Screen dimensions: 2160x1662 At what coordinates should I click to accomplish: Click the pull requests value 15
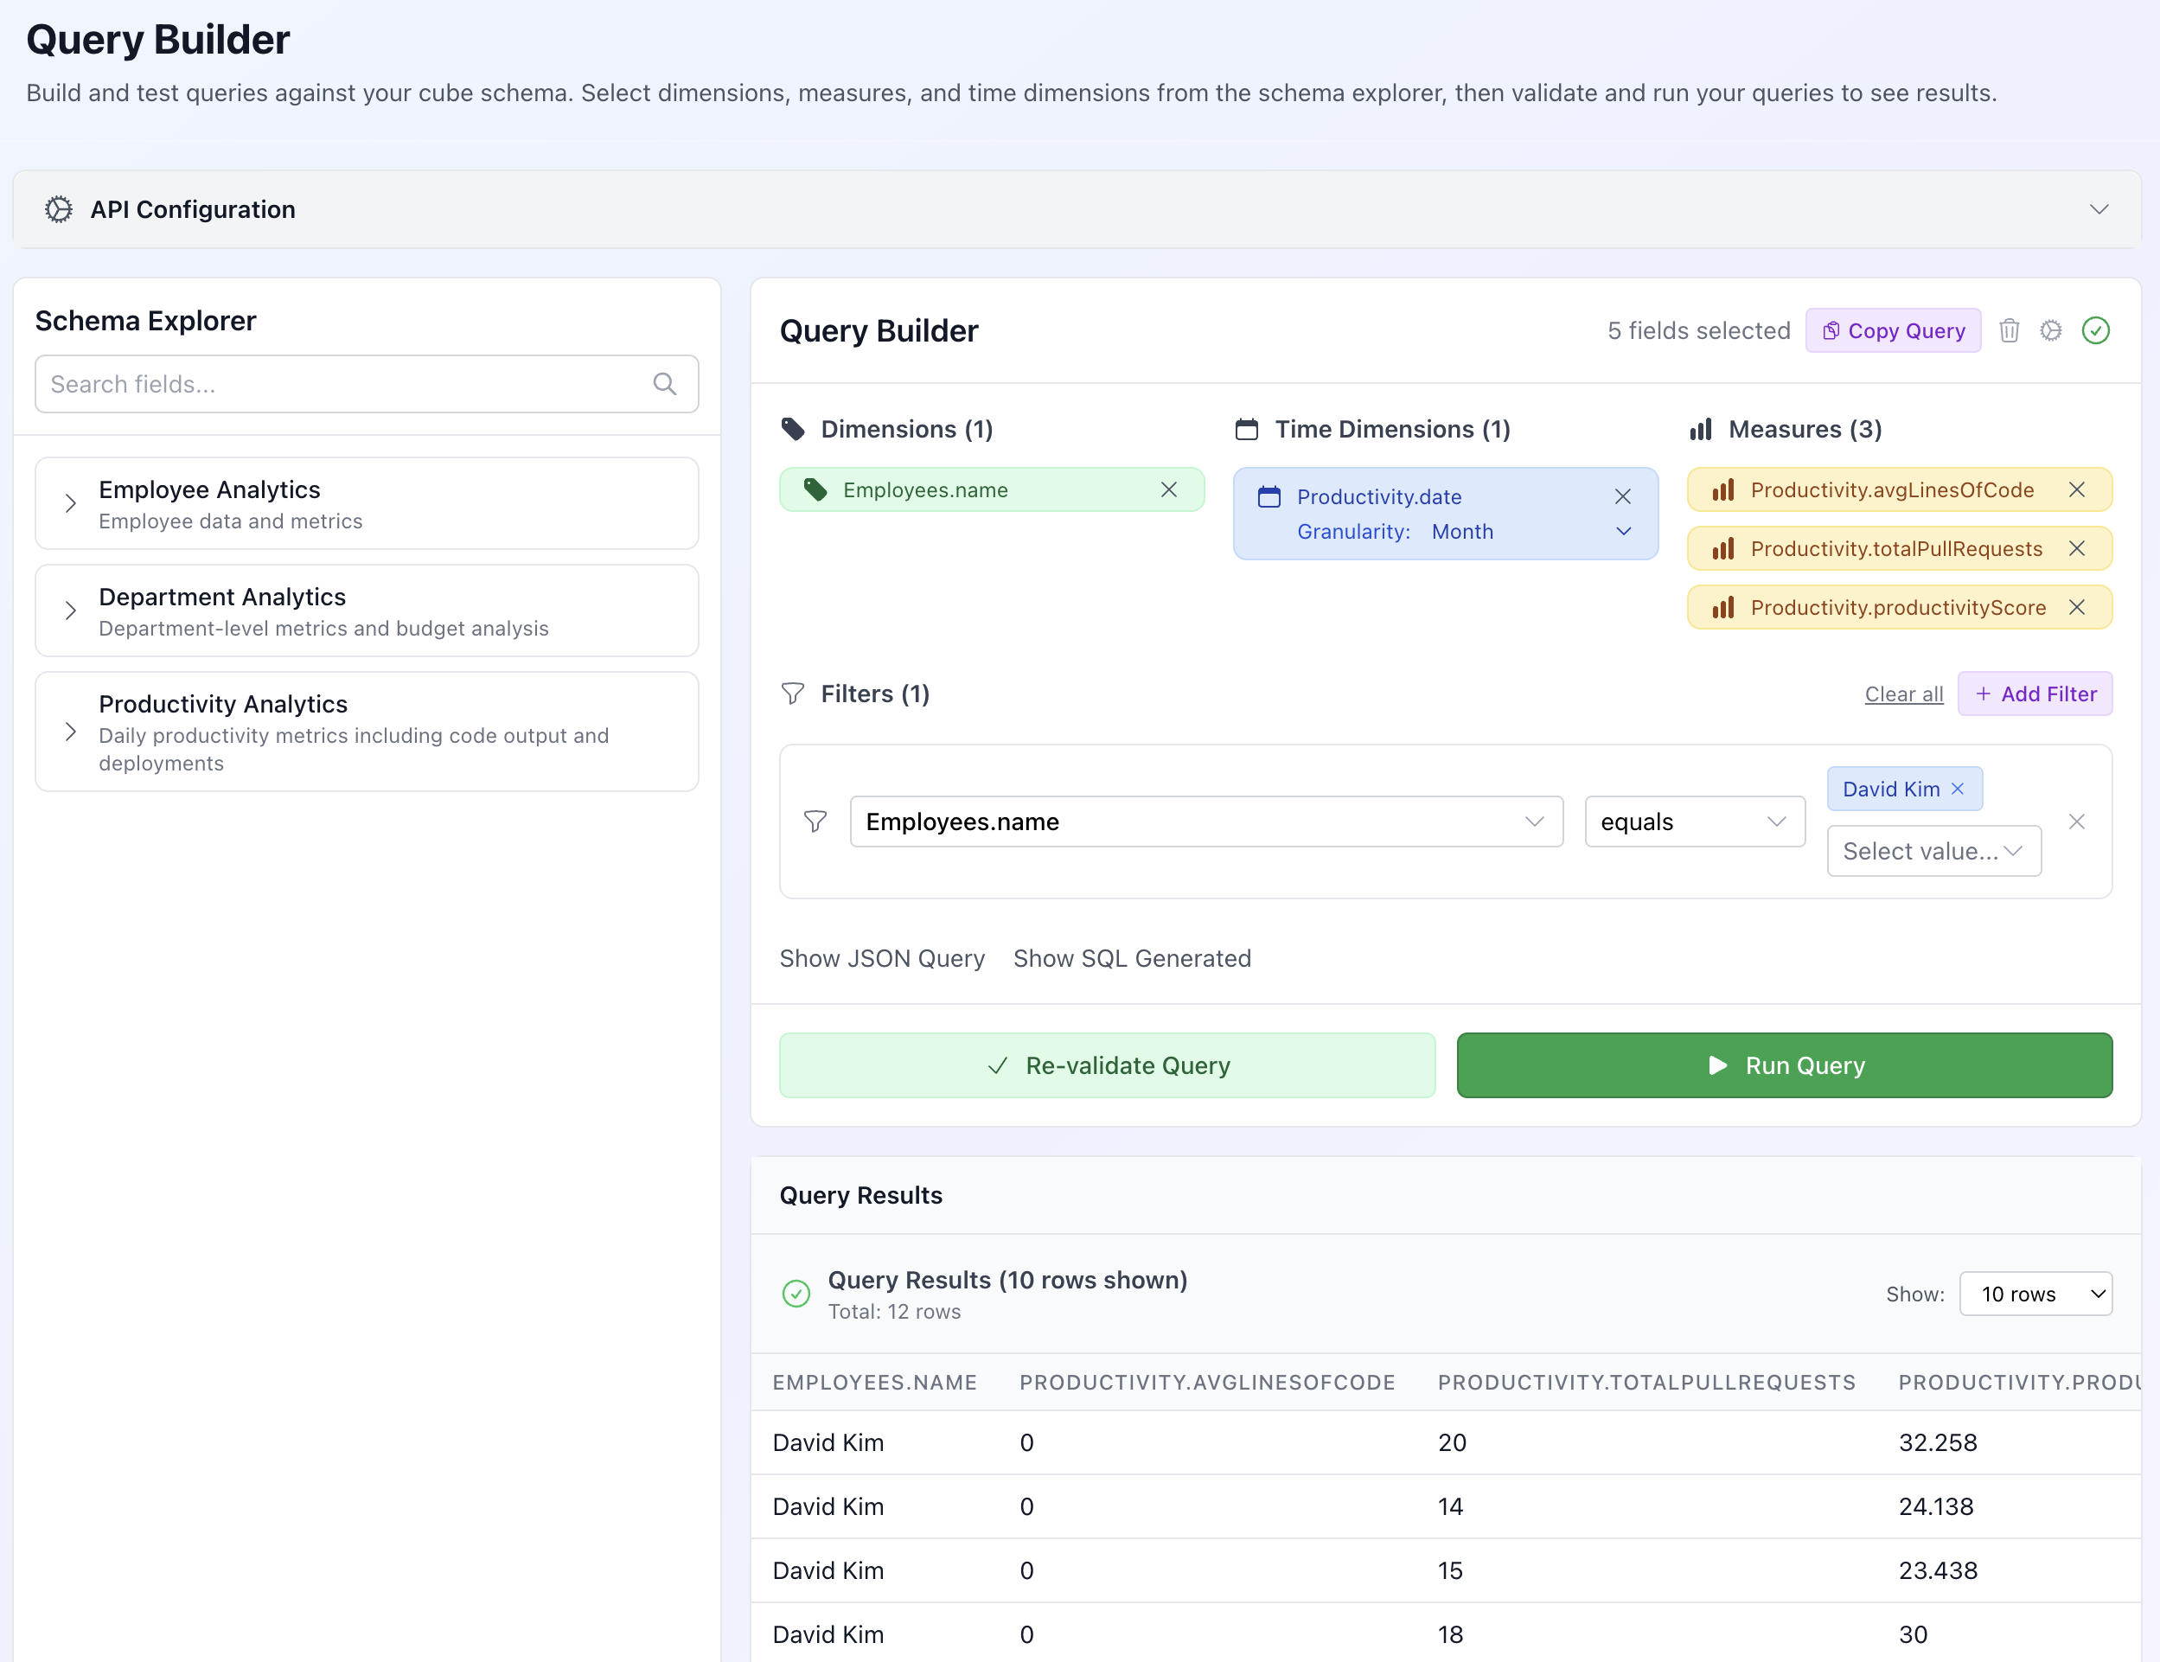pyautogui.click(x=1451, y=1571)
